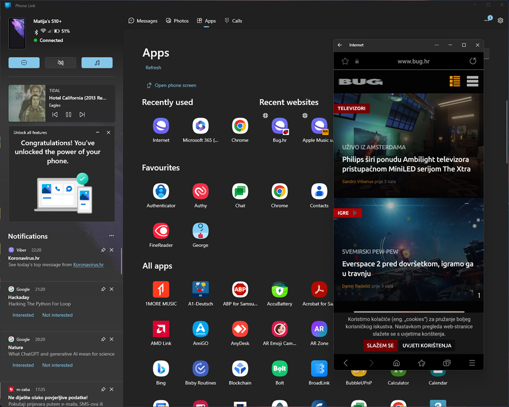This screenshot has height=407, width=509.
Task: Open Notifications more options menu
Action: [111, 236]
